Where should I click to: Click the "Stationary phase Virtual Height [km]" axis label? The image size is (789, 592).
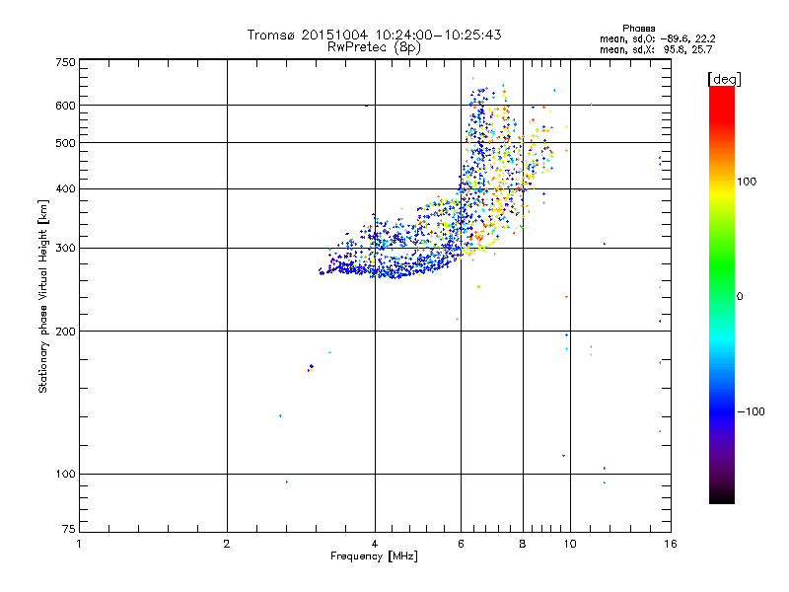pos(42,296)
